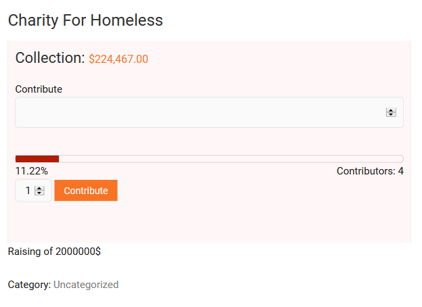Increase quantity using the small up arrow

click(x=39, y=189)
